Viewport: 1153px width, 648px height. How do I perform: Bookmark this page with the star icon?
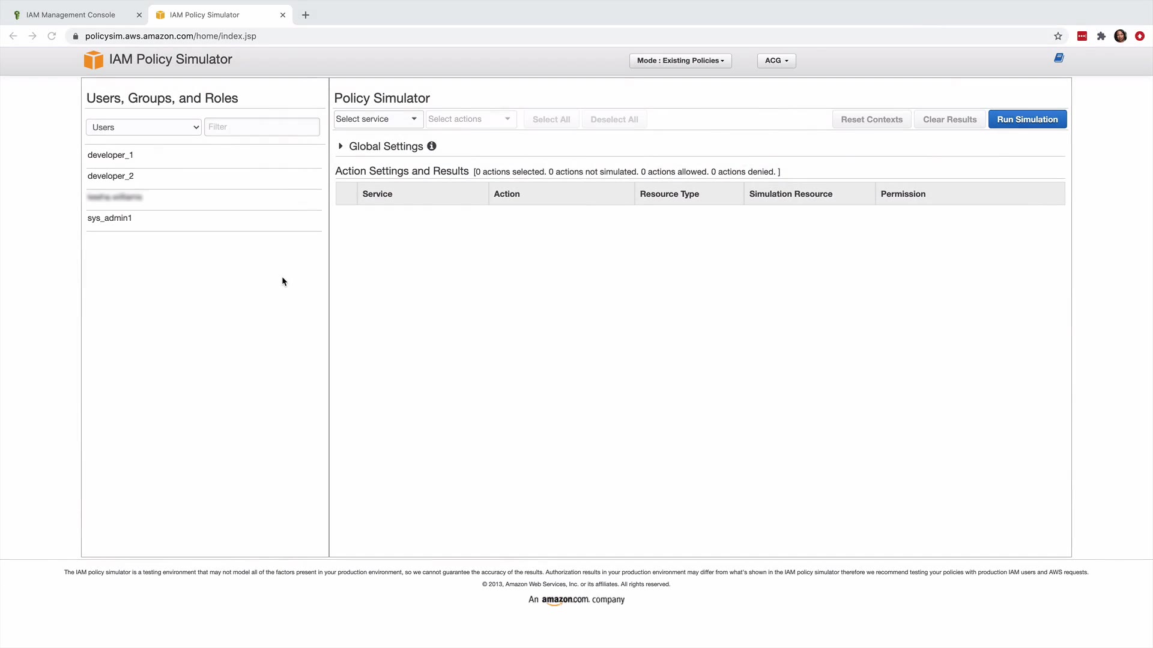(1058, 36)
